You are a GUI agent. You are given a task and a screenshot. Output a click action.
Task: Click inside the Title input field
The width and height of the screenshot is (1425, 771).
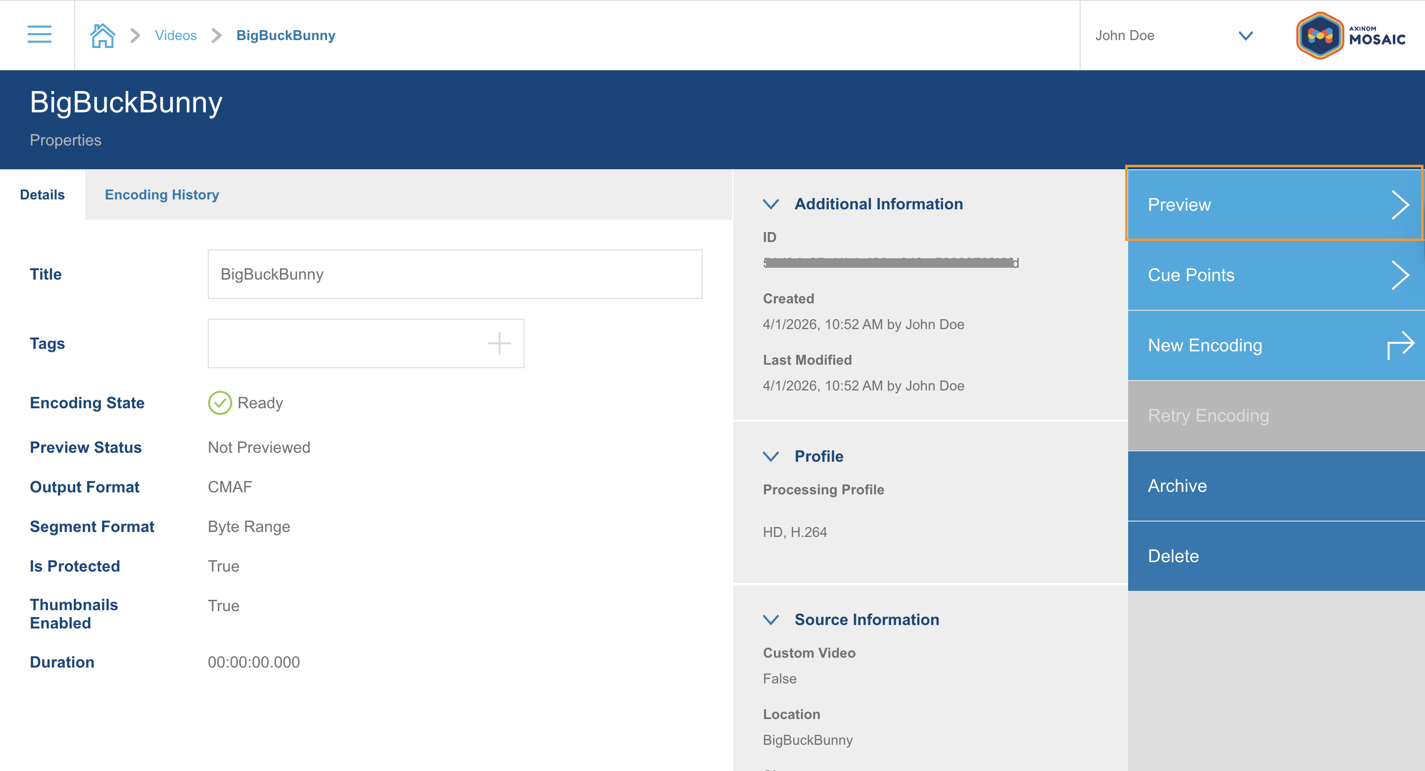pyautogui.click(x=455, y=274)
